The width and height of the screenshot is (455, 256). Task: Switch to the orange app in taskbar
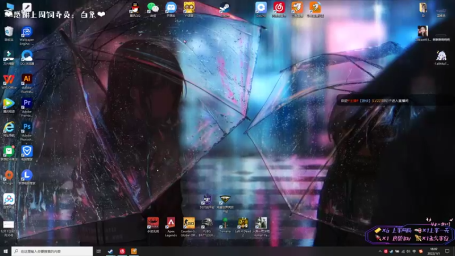point(134,251)
